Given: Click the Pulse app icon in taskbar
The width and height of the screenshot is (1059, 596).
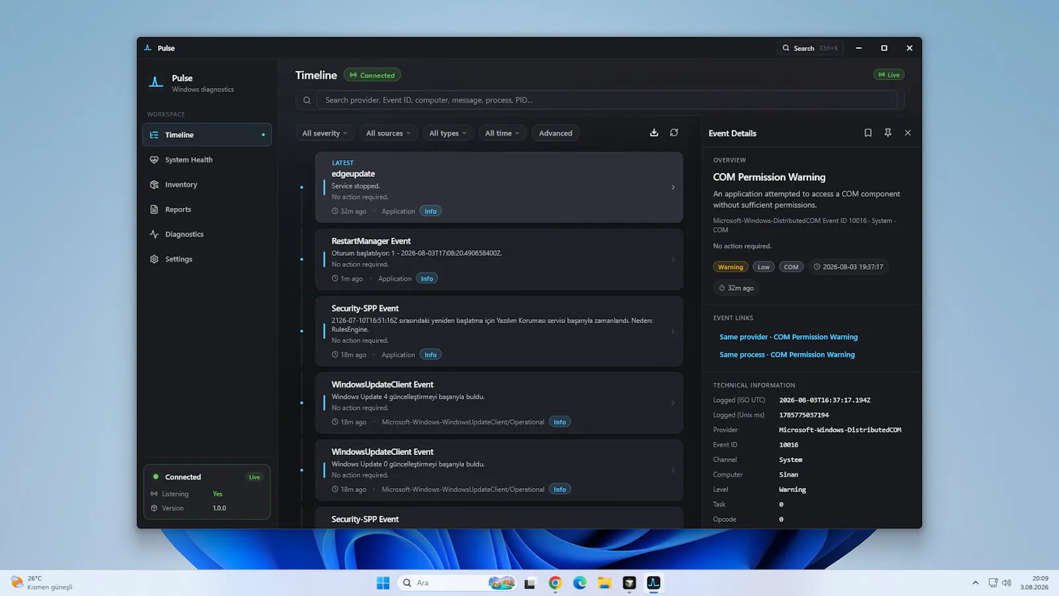Looking at the screenshot, I should [x=654, y=583].
